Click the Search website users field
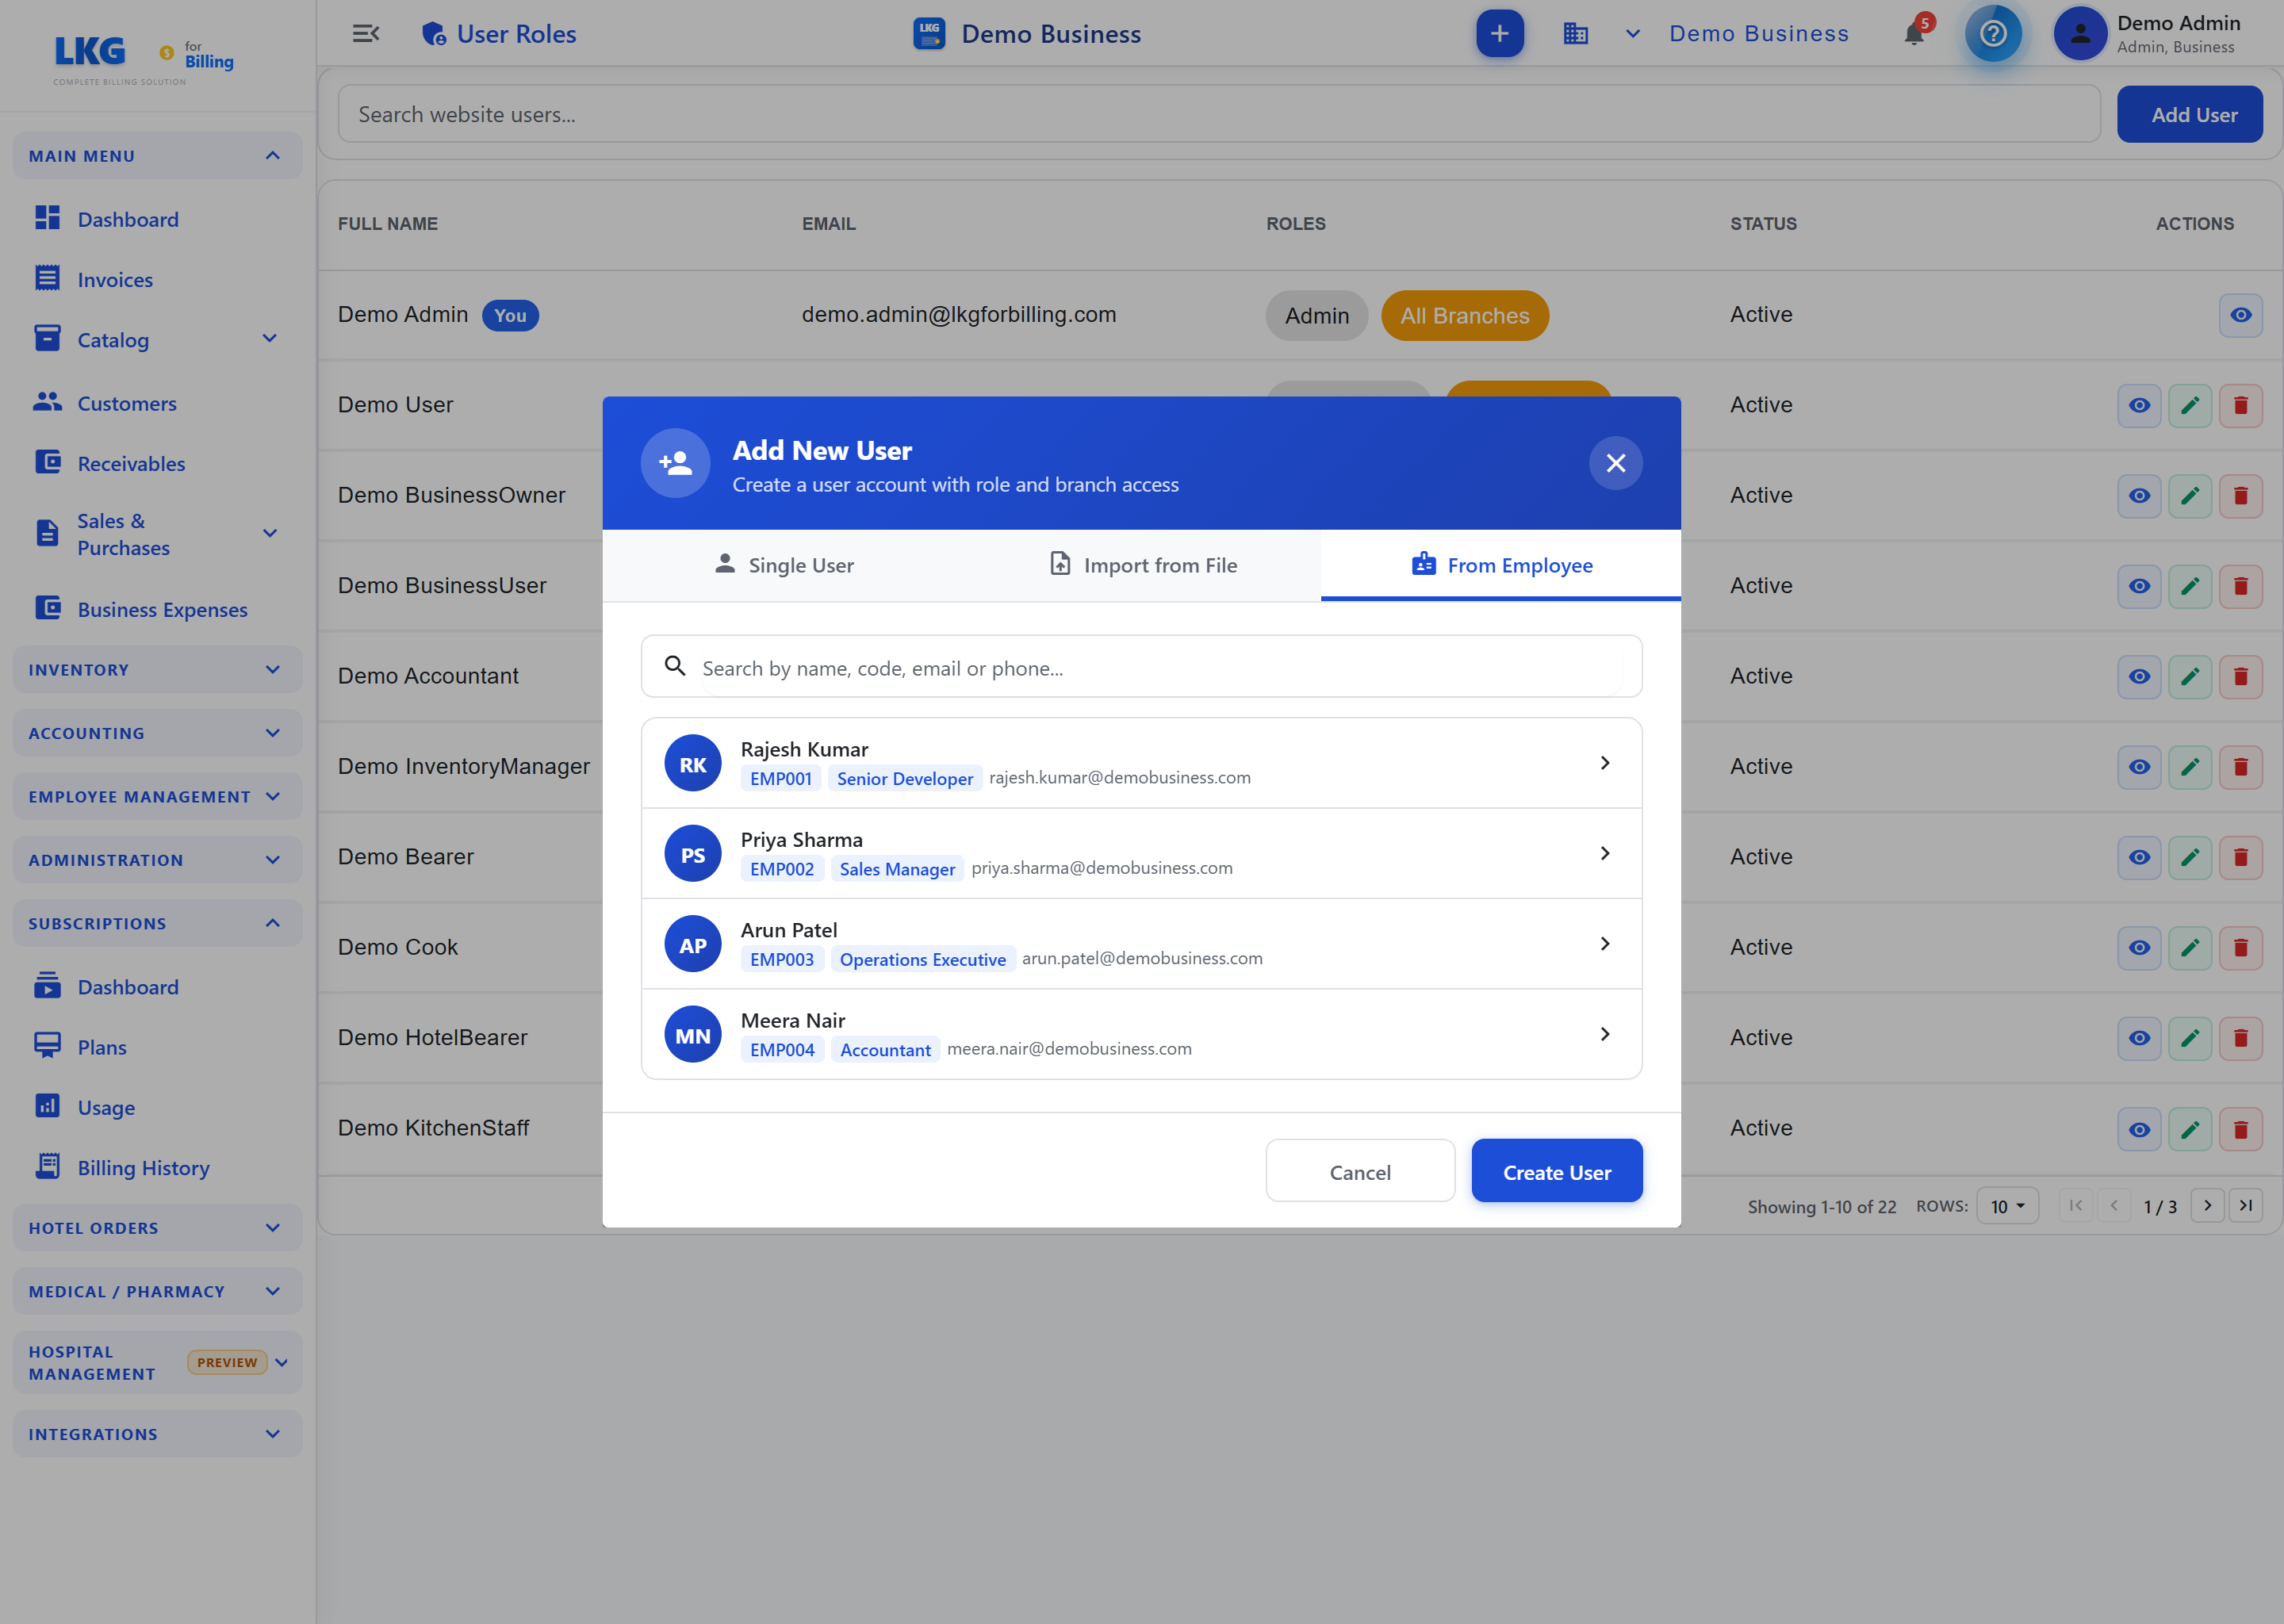2284x1624 pixels. point(1219,114)
